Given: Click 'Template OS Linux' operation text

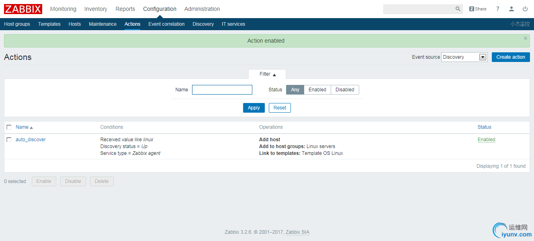Looking at the screenshot, I should [322, 153].
